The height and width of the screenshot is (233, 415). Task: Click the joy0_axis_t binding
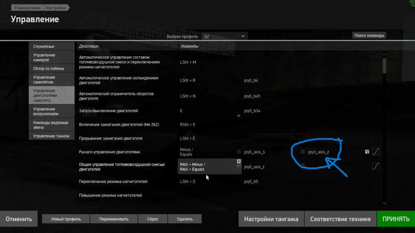pyautogui.click(x=254, y=167)
